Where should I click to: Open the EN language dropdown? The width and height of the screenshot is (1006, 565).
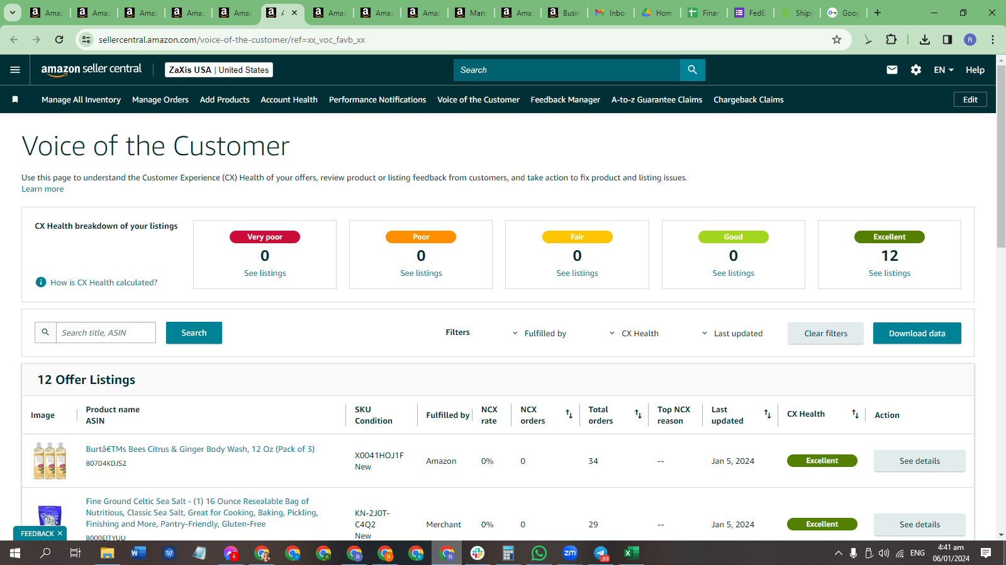pos(944,70)
